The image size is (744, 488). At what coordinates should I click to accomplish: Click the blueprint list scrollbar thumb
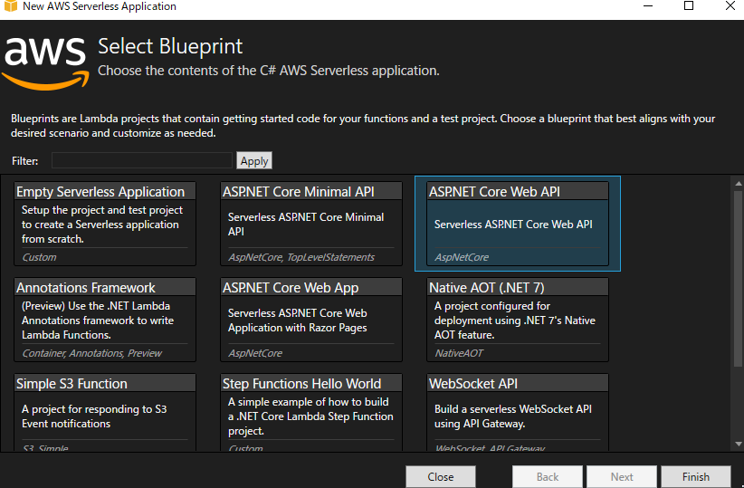pyautogui.click(x=739, y=279)
